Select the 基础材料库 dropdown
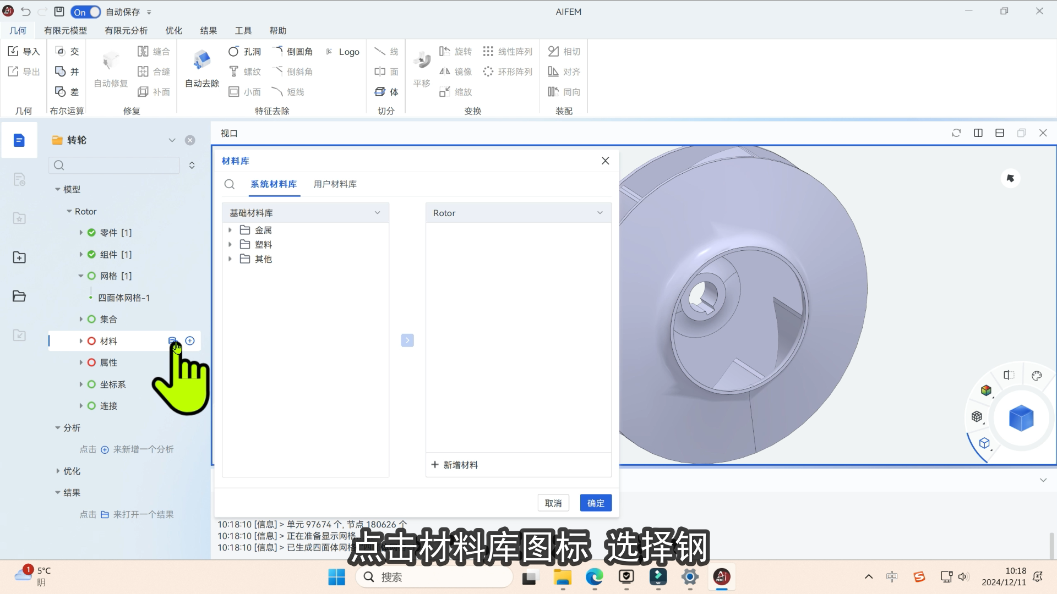 click(305, 212)
